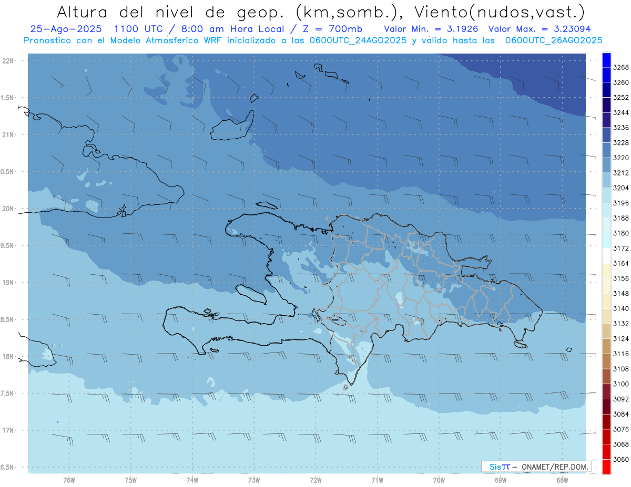Click the '17N' latitude label
This screenshot has height=487, width=631.
9,431
